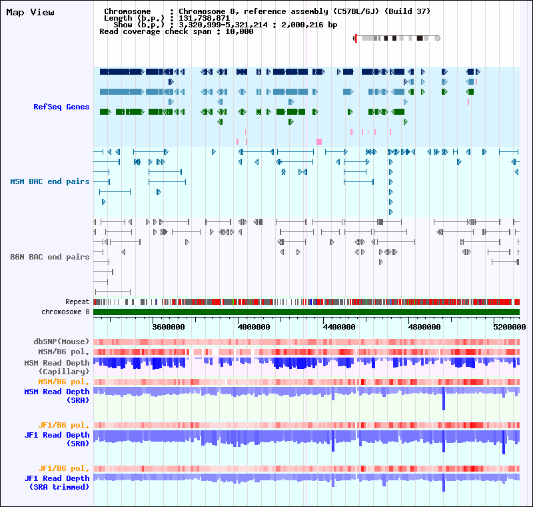Screen dimensions: 533x507
Task: Click the Read coverage check span text
Action: click(177, 31)
